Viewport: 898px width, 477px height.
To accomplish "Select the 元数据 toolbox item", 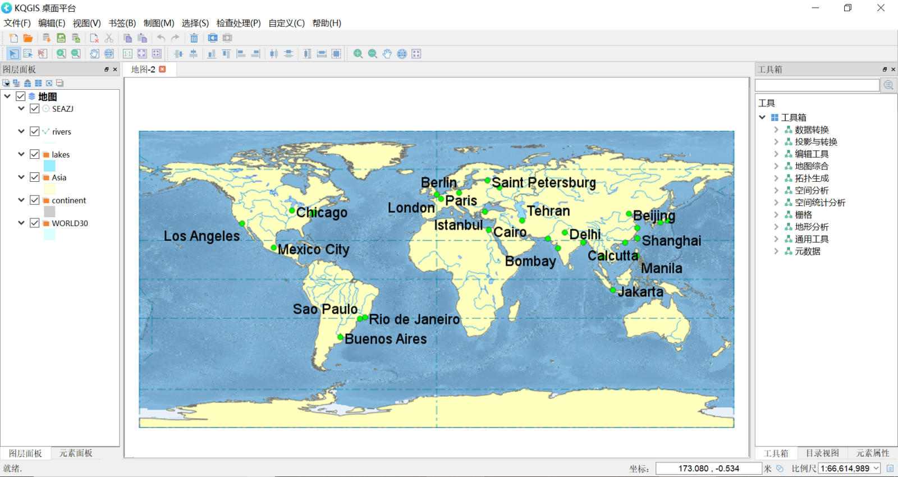I will 808,251.
